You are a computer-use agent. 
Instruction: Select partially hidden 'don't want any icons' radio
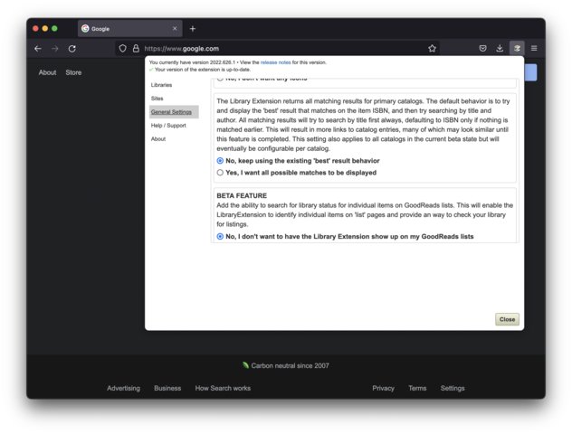220,79
